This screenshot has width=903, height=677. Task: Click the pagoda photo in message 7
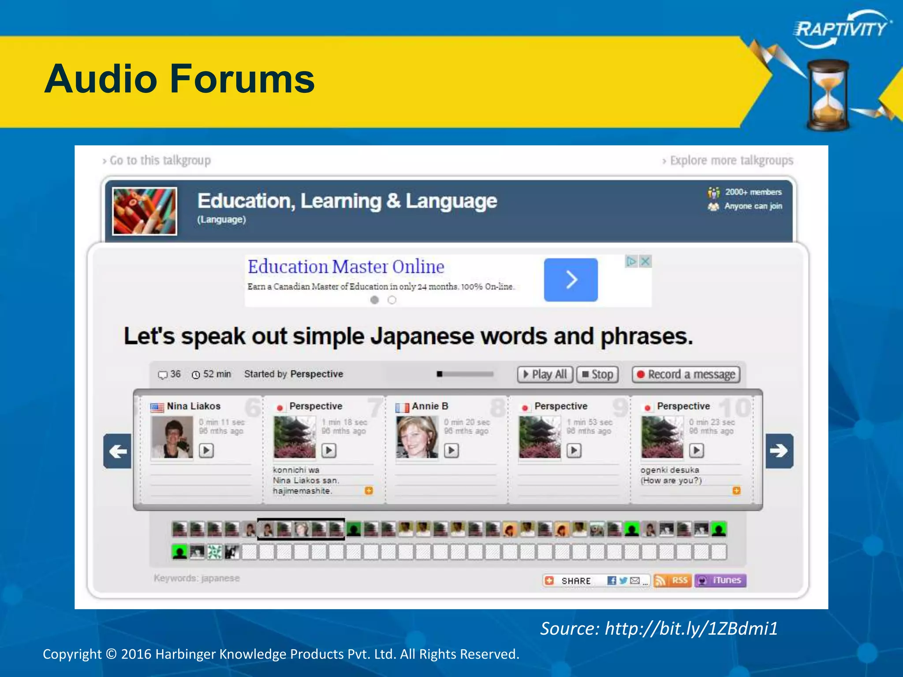tap(295, 438)
